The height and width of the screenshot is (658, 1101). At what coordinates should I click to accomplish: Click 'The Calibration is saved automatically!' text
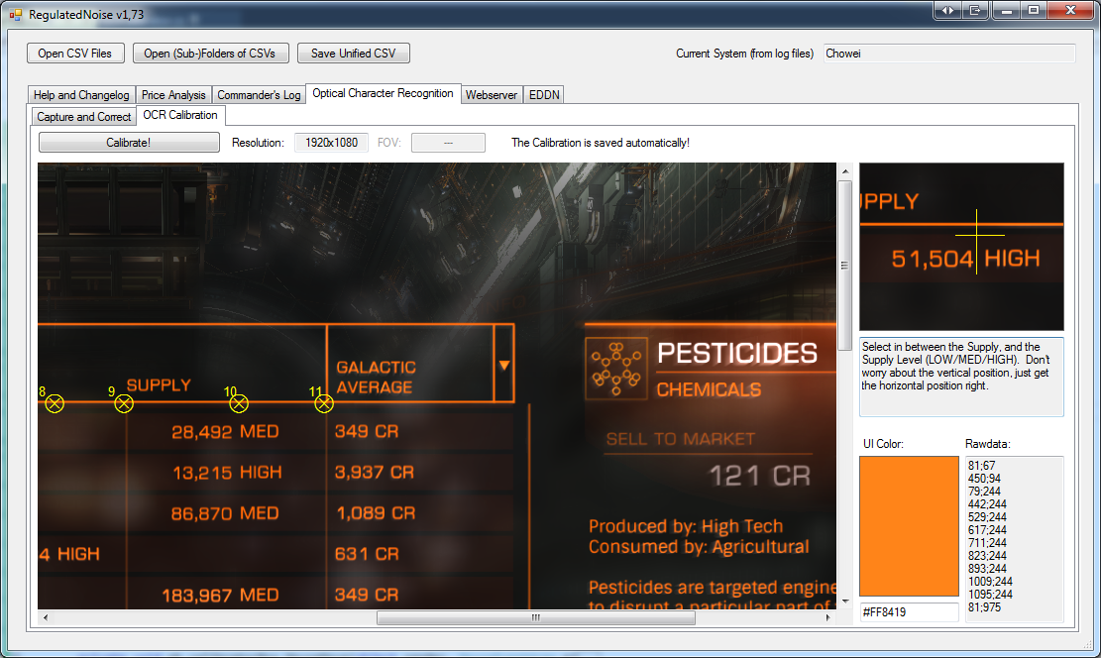[x=601, y=143]
